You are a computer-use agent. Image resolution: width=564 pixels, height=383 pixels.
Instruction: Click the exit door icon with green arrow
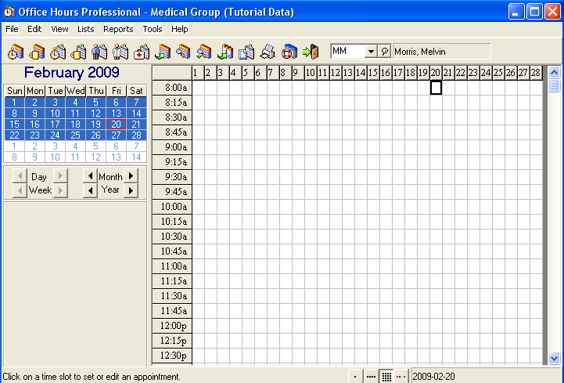pos(311,52)
